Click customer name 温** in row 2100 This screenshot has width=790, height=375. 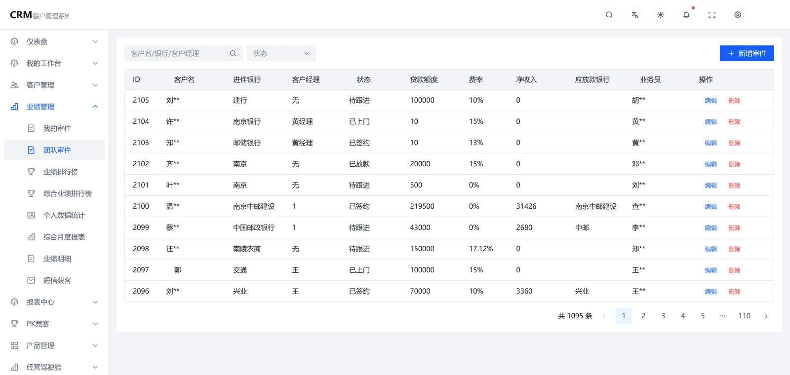pyautogui.click(x=173, y=206)
